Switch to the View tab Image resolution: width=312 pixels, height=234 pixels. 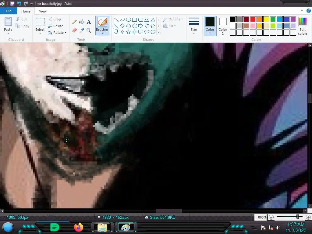[43, 11]
